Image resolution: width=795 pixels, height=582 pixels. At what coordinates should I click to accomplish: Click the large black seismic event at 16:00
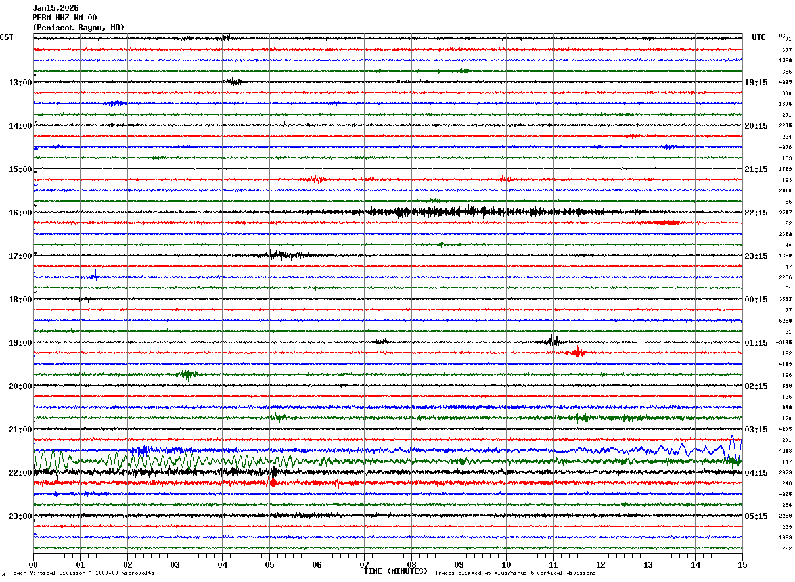point(460,212)
